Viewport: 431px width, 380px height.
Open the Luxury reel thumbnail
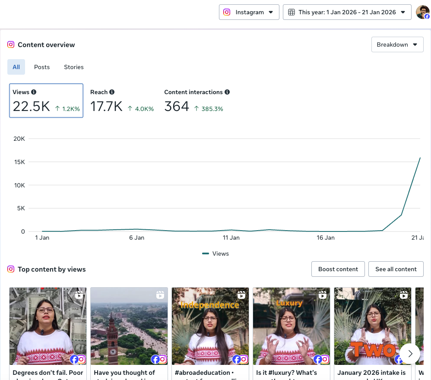(x=292, y=326)
